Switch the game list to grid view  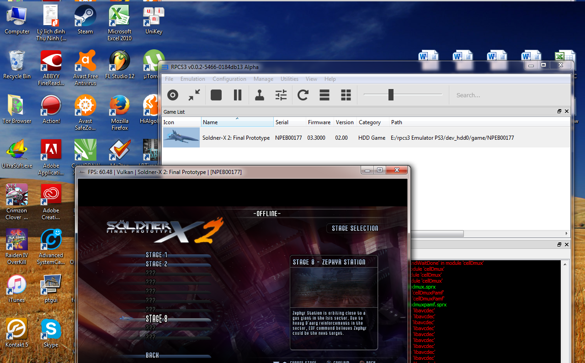[x=346, y=95]
